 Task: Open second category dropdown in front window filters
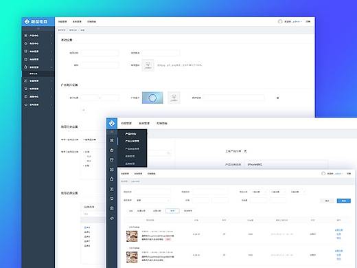pos(278,192)
